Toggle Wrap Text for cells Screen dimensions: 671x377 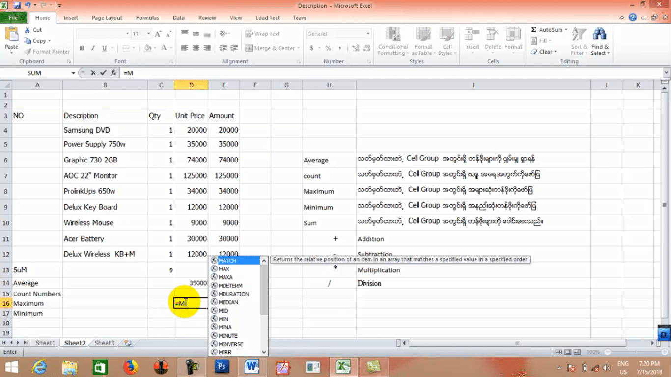tap(262, 34)
